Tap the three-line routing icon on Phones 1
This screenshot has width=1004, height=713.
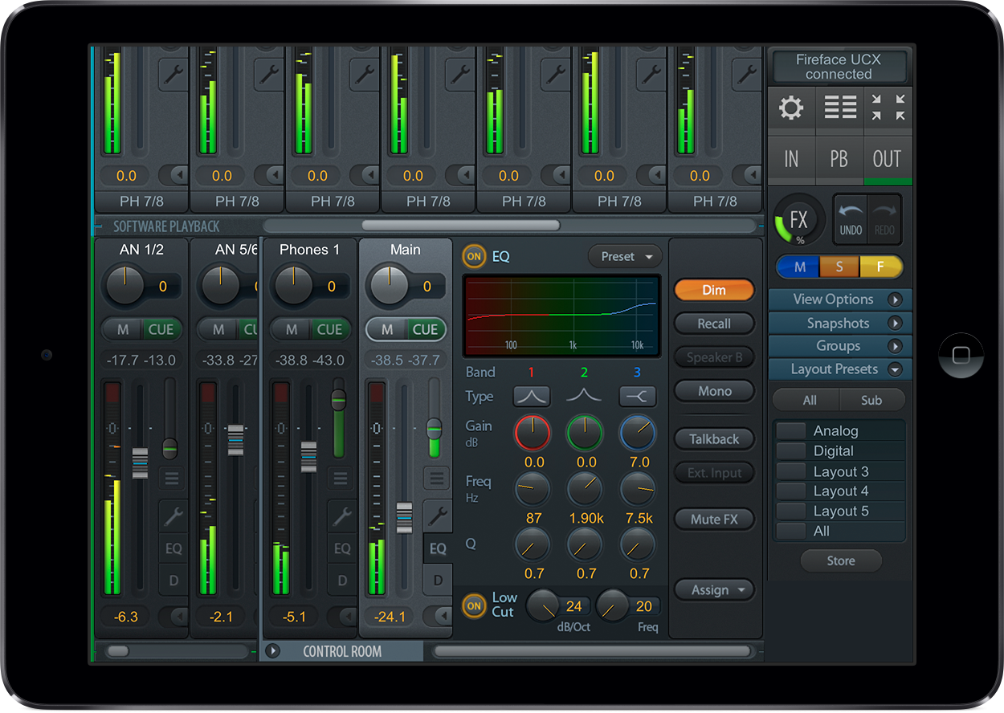click(340, 479)
